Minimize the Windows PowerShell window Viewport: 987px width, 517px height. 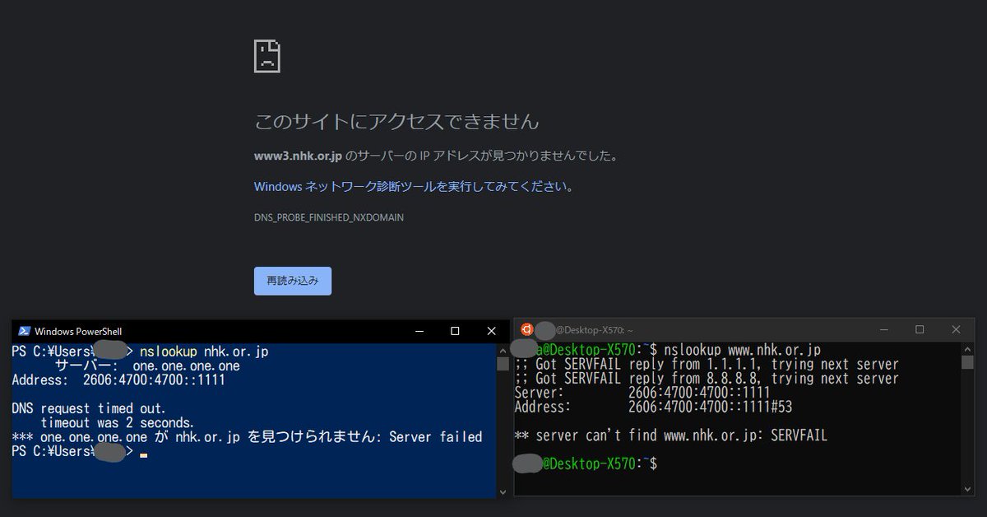pyautogui.click(x=419, y=331)
